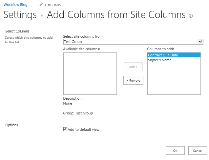Expand the site columns group dropdown arrow
Image resolution: width=209 pixels, height=160 pixels.
200,42
